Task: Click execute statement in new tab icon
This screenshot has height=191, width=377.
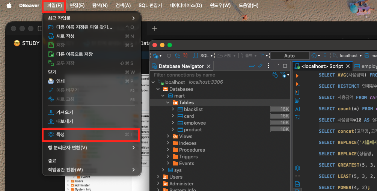Action: pos(297,84)
